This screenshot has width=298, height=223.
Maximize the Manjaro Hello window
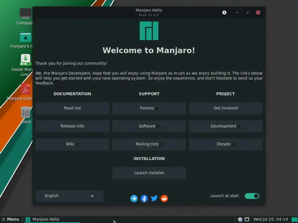pyautogui.click(x=247, y=12)
